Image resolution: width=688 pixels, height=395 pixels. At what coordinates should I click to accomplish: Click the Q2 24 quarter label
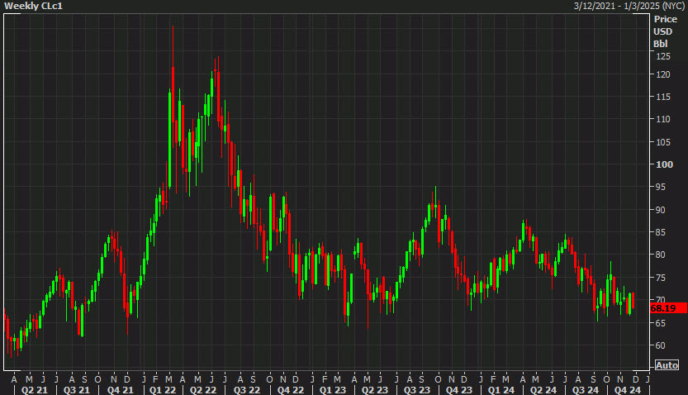(543, 390)
